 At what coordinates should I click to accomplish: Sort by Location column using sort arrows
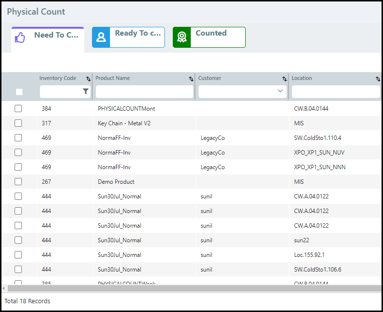378,78
